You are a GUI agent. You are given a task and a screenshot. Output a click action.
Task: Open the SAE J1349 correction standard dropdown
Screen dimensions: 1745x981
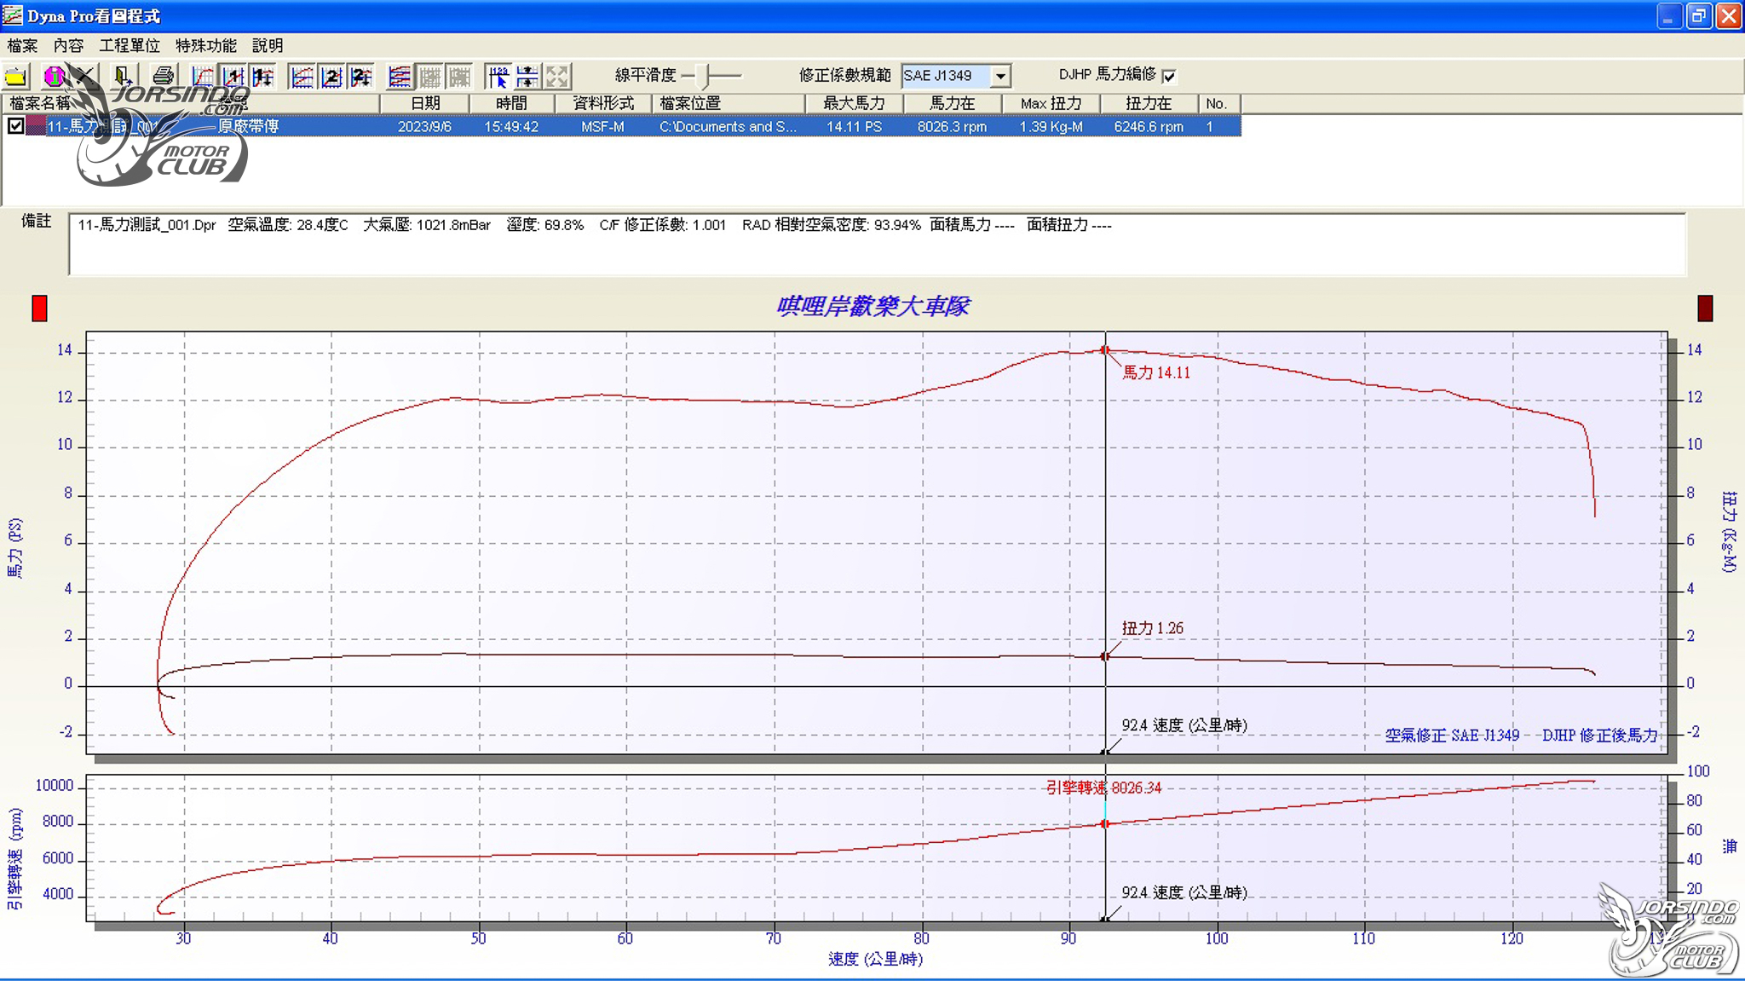(x=1000, y=76)
